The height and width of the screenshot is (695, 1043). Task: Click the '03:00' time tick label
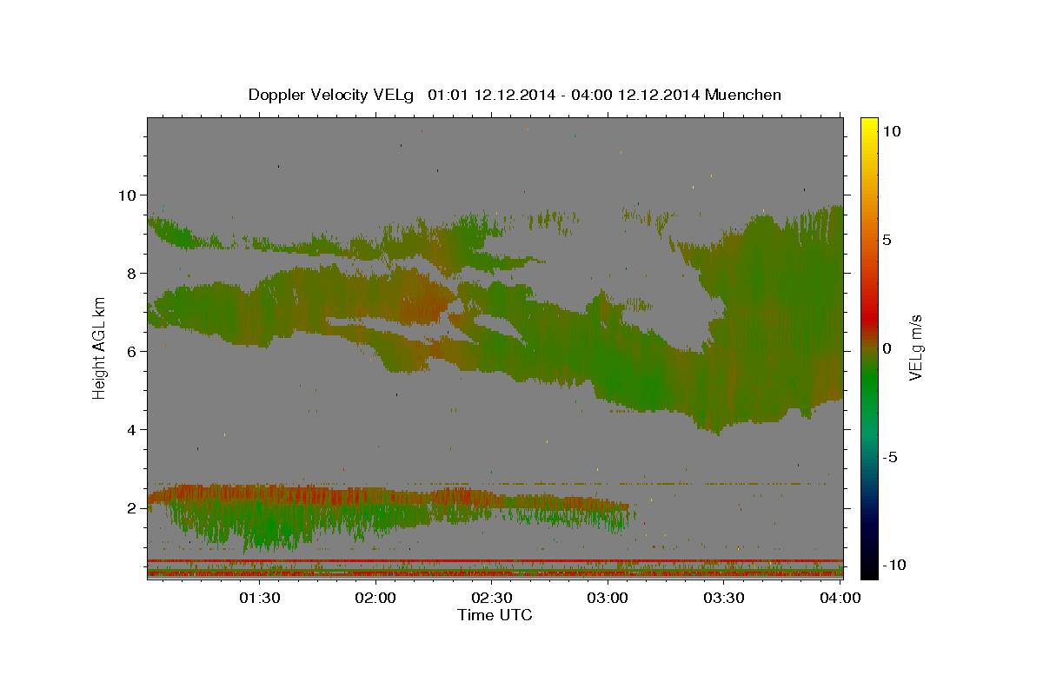click(x=608, y=599)
